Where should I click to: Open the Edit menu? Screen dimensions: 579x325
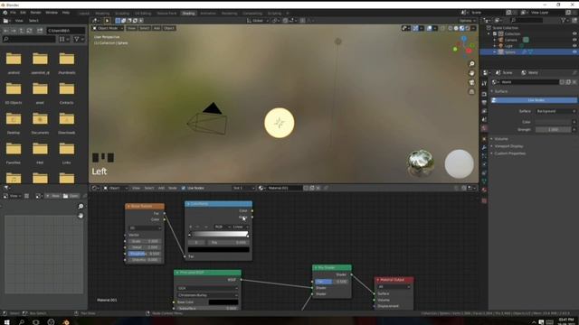(23, 13)
